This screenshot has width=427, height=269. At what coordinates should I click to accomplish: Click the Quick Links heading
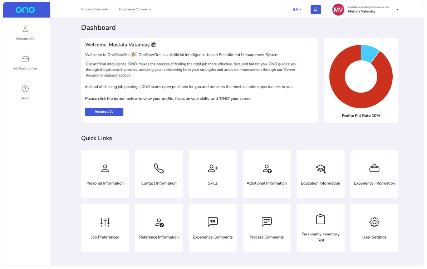point(97,138)
